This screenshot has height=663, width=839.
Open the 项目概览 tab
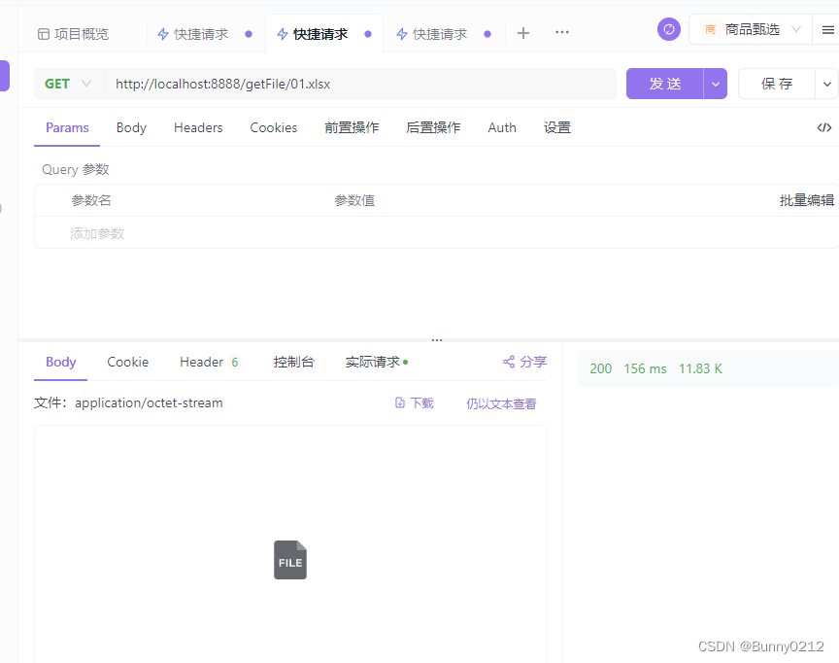pos(73,34)
